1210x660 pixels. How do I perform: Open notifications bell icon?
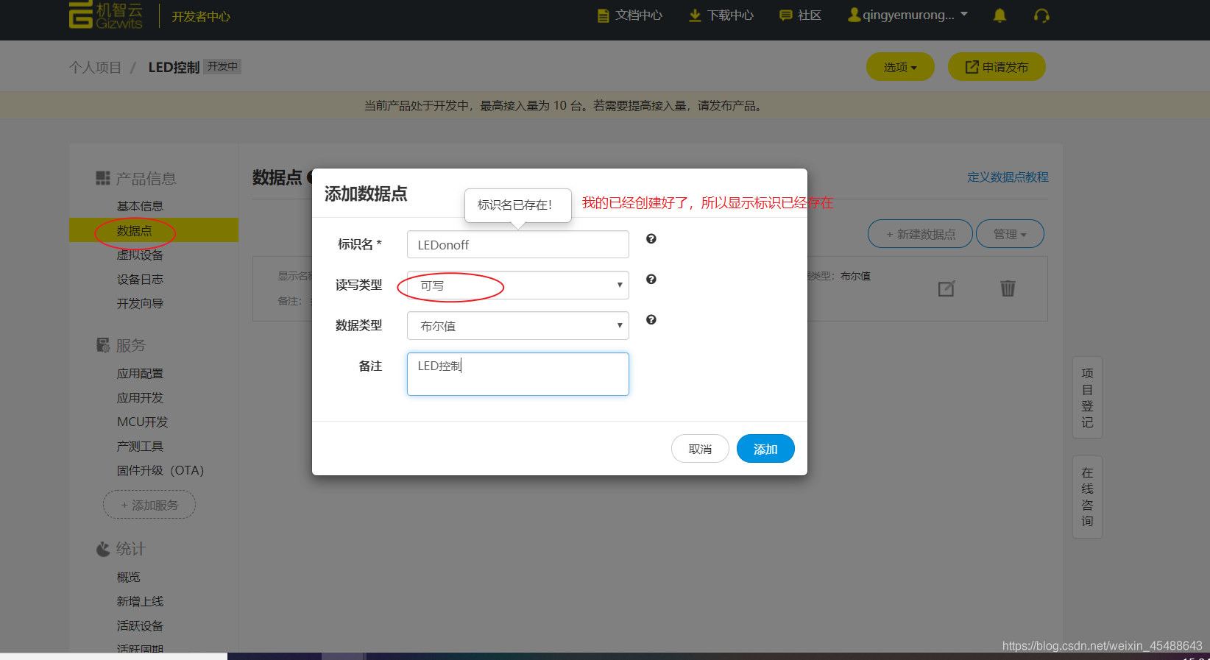point(1000,15)
